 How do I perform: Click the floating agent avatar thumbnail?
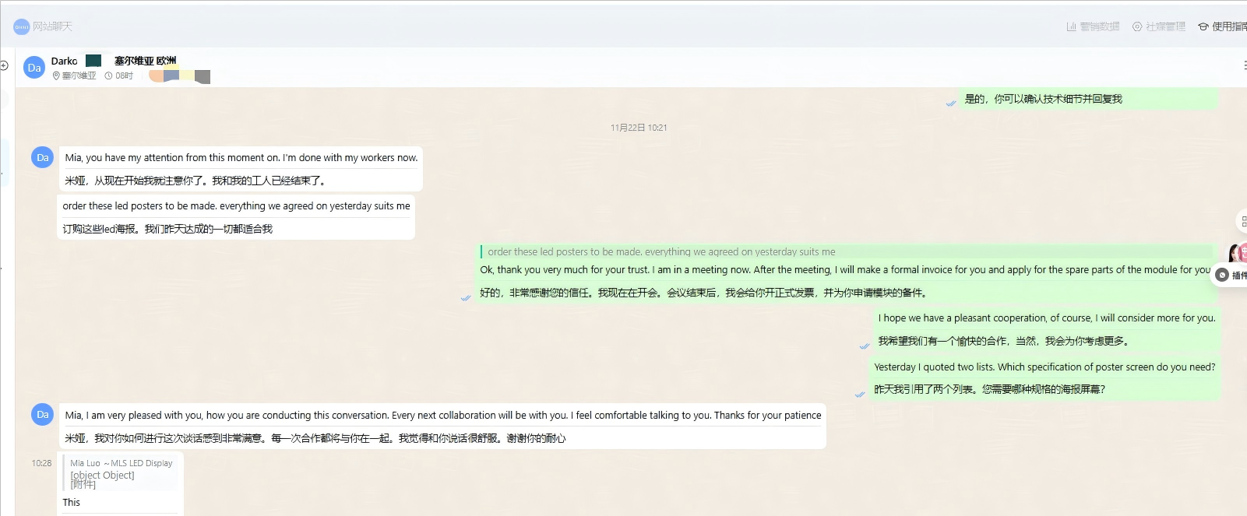coord(1237,253)
